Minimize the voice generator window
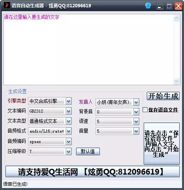The height and width of the screenshot is (190, 184). click(x=160, y=6)
